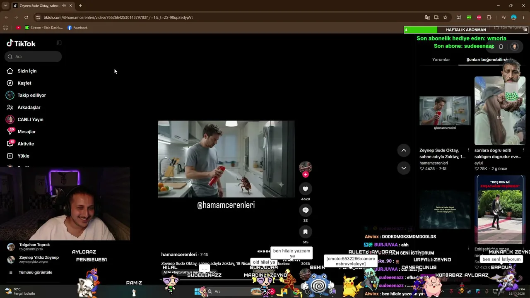The height and width of the screenshot is (298, 530).
Task: Open the creator avatar beside the video
Action: (305, 167)
